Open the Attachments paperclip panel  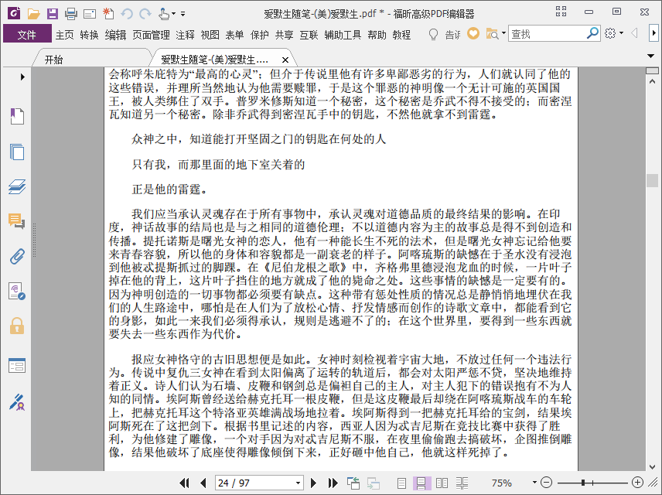17,256
